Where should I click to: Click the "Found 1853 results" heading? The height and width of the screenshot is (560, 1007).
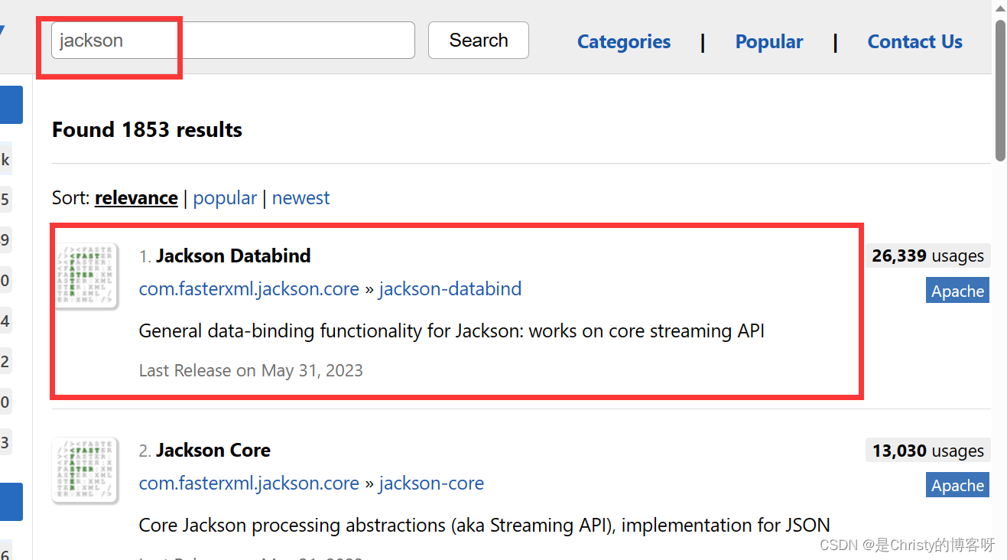147,130
